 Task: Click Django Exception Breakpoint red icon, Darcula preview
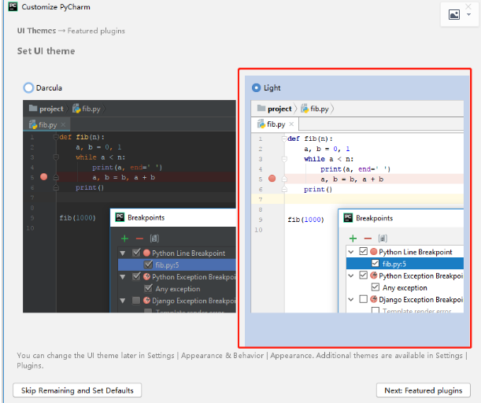[146, 301]
